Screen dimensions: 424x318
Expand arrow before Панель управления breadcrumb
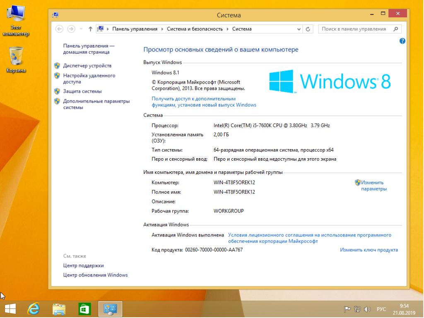(108, 29)
